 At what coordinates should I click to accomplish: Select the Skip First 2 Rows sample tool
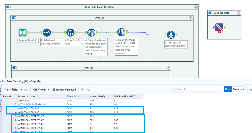[70, 33]
